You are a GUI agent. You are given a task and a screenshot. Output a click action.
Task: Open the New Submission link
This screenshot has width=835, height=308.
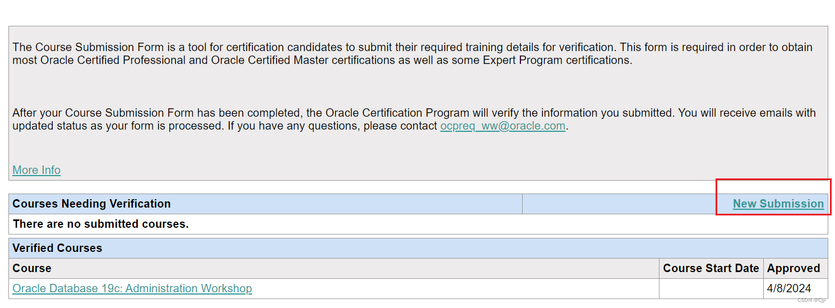point(778,204)
